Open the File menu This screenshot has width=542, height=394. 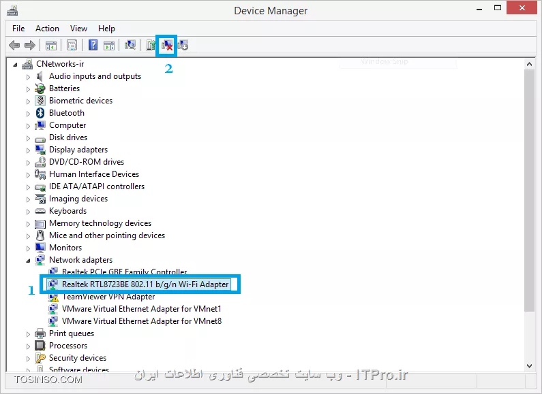(x=18, y=29)
